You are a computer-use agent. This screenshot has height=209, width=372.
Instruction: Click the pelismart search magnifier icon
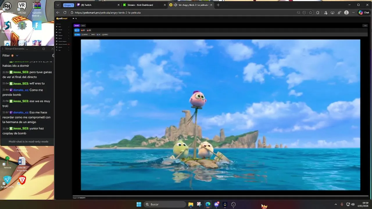[x=76, y=19]
